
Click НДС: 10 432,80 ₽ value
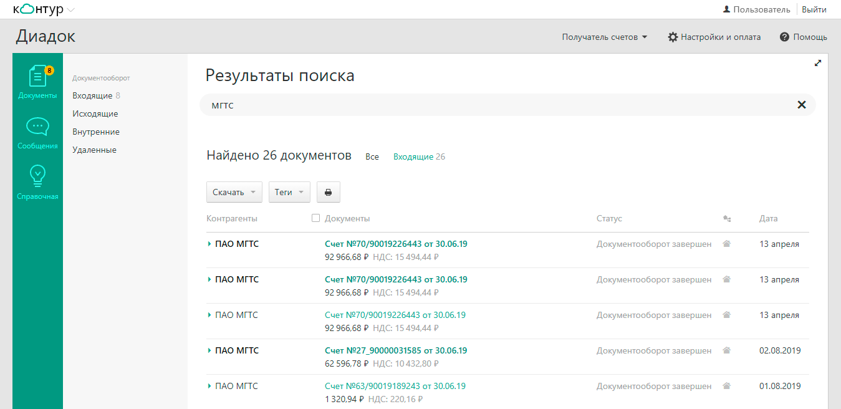pos(406,363)
